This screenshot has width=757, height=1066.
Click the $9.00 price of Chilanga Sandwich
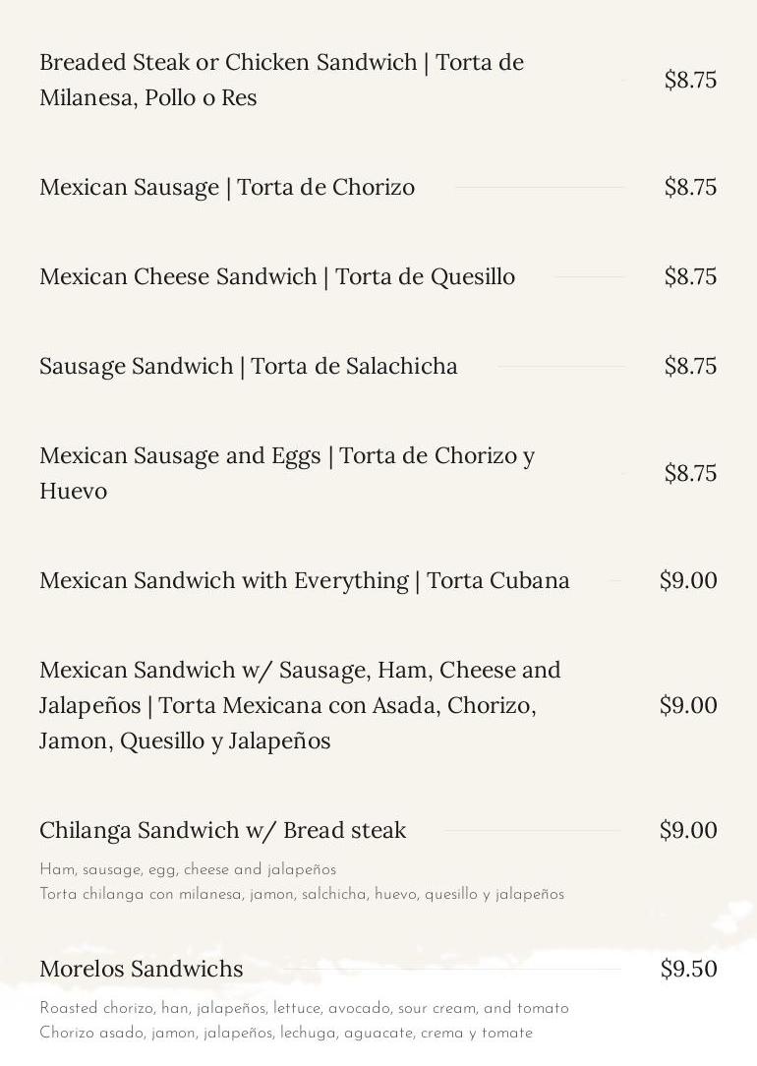[x=688, y=830]
